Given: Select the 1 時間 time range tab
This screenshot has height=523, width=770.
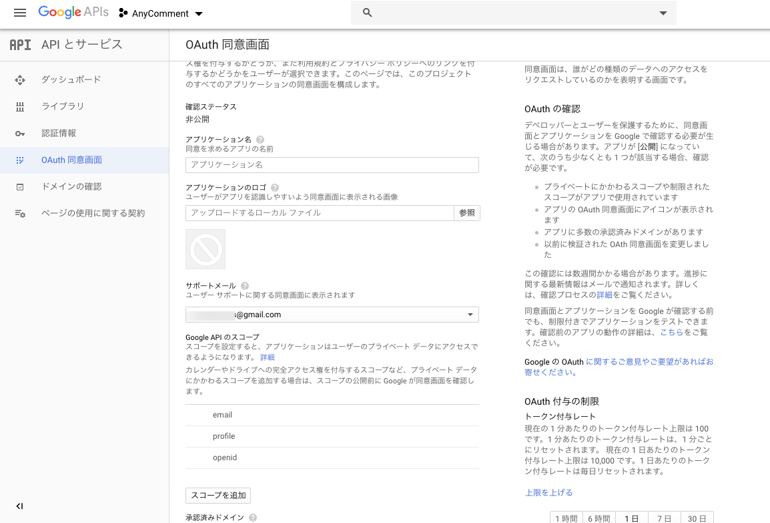Looking at the screenshot, I should tap(566, 518).
